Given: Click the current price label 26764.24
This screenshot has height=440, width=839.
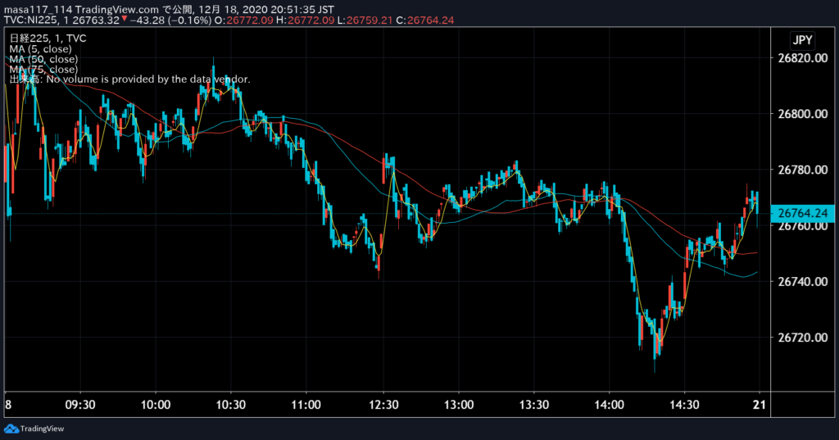Looking at the screenshot, I should (802, 213).
